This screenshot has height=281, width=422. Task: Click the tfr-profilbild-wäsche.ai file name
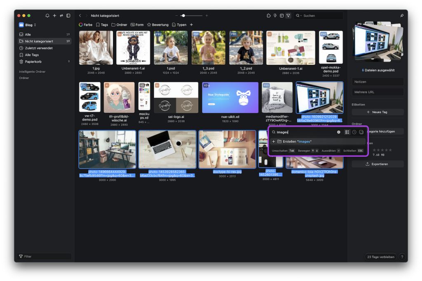[x=119, y=118]
